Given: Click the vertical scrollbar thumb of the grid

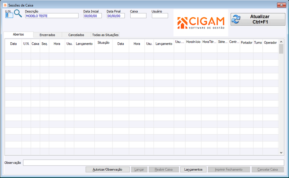Looking at the screenshot, I should point(281,49).
